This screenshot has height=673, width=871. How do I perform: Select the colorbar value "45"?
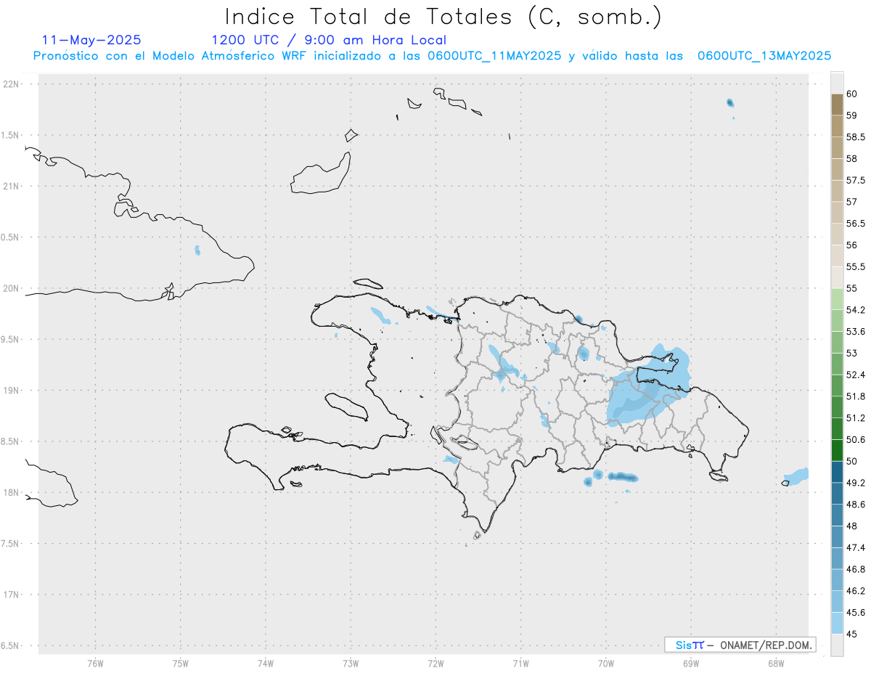[x=852, y=634]
